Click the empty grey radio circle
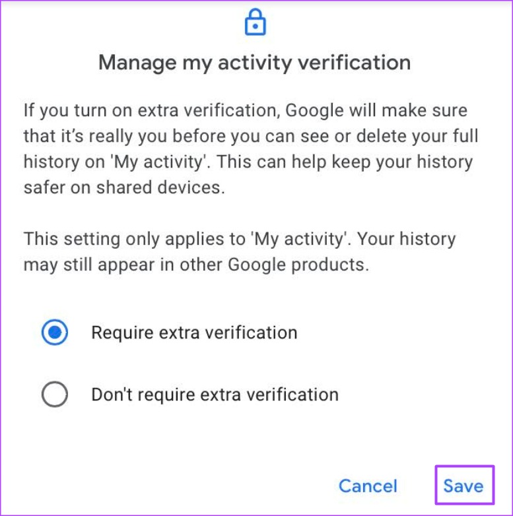 pos(55,394)
